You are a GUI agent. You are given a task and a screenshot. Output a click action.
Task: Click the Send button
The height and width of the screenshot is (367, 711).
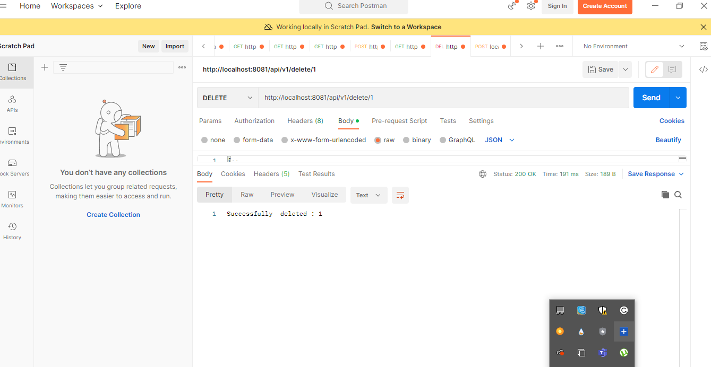[x=651, y=97]
